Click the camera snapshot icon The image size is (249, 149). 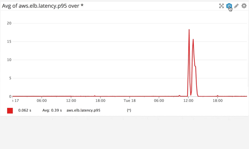click(229, 6)
